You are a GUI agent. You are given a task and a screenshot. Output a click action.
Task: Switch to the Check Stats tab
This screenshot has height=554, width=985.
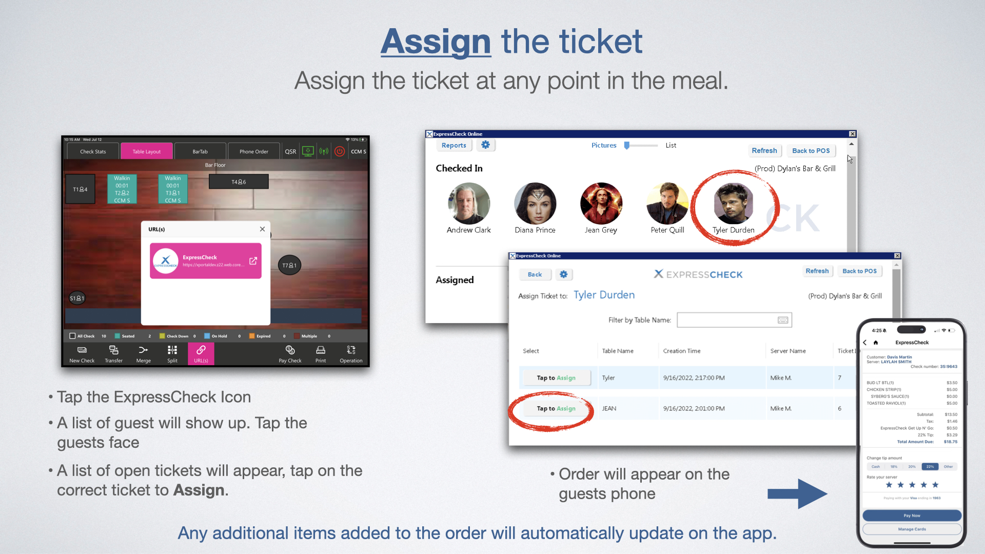(x=93, y=151)
